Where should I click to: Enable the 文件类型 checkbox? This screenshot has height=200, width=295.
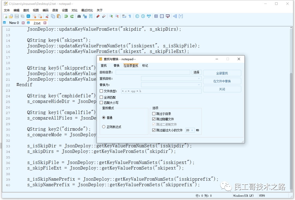pyautogui.click(x=101, y=91)
